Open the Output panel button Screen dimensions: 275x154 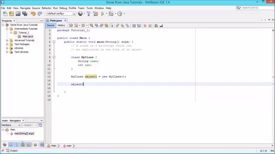tap(12, 151)
